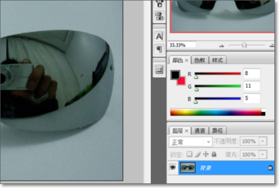
Task: Switch to the 通道 tab
Action: point(200,131)
